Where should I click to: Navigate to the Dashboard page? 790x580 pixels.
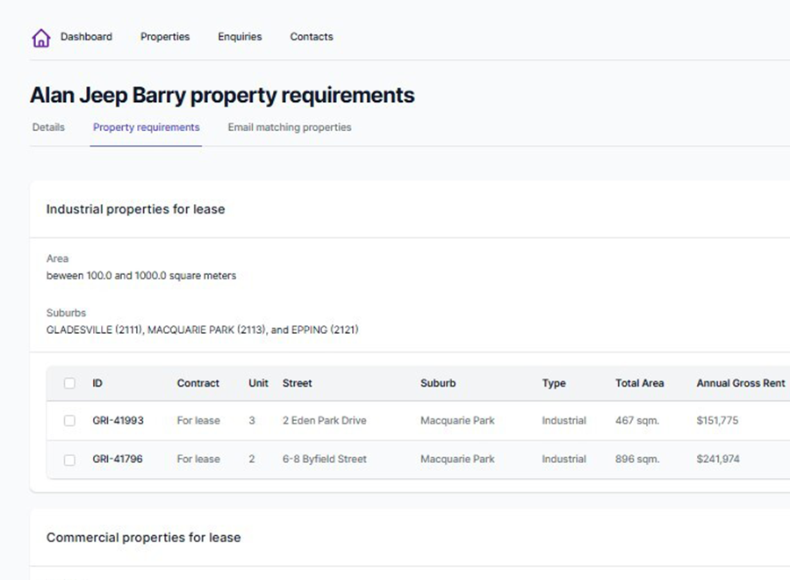[x=86, y=37]
